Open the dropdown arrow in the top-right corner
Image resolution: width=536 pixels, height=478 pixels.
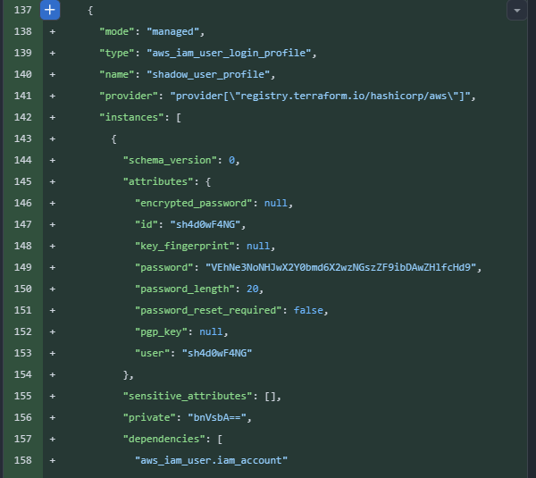pyautogui.click(x=517, y=11)
